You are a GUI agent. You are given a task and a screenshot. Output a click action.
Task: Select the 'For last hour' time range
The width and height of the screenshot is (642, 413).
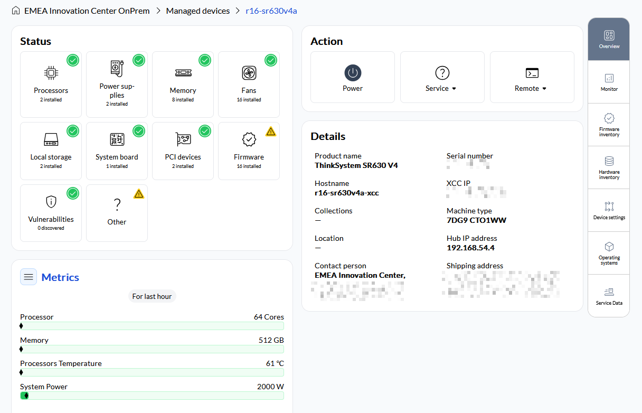[152, 296]
